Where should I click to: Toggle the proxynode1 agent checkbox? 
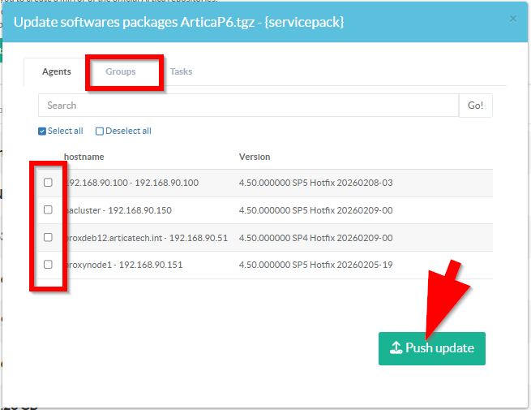click(x=48, y=265)
